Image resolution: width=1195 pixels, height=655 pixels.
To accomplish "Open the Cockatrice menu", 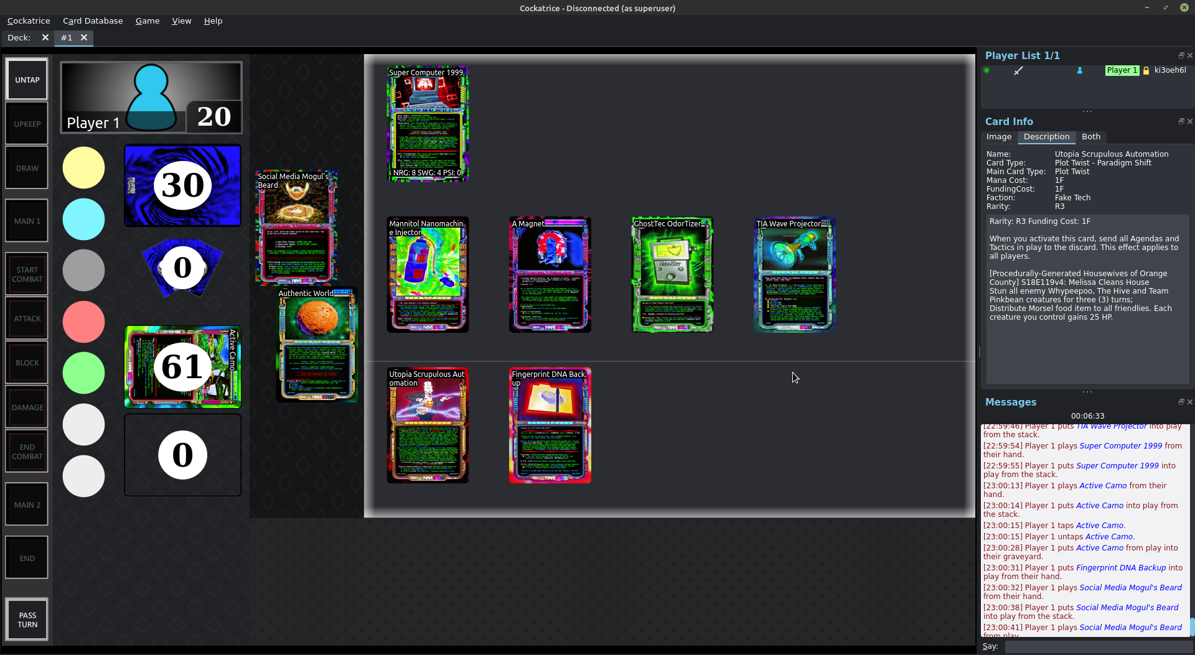I will tap(29, 21).
